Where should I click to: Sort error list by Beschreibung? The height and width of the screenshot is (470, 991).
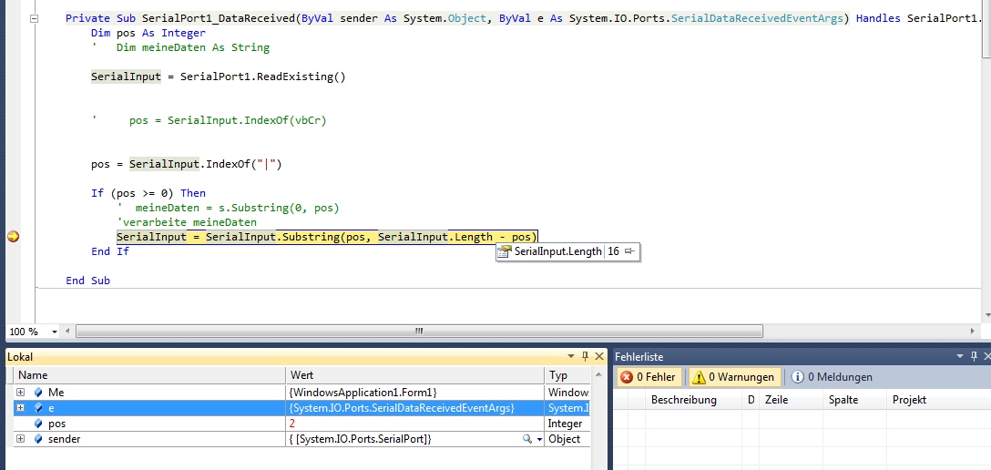click(692, 400)
